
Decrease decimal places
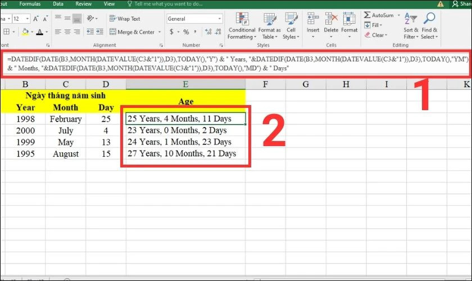(218, 31)
